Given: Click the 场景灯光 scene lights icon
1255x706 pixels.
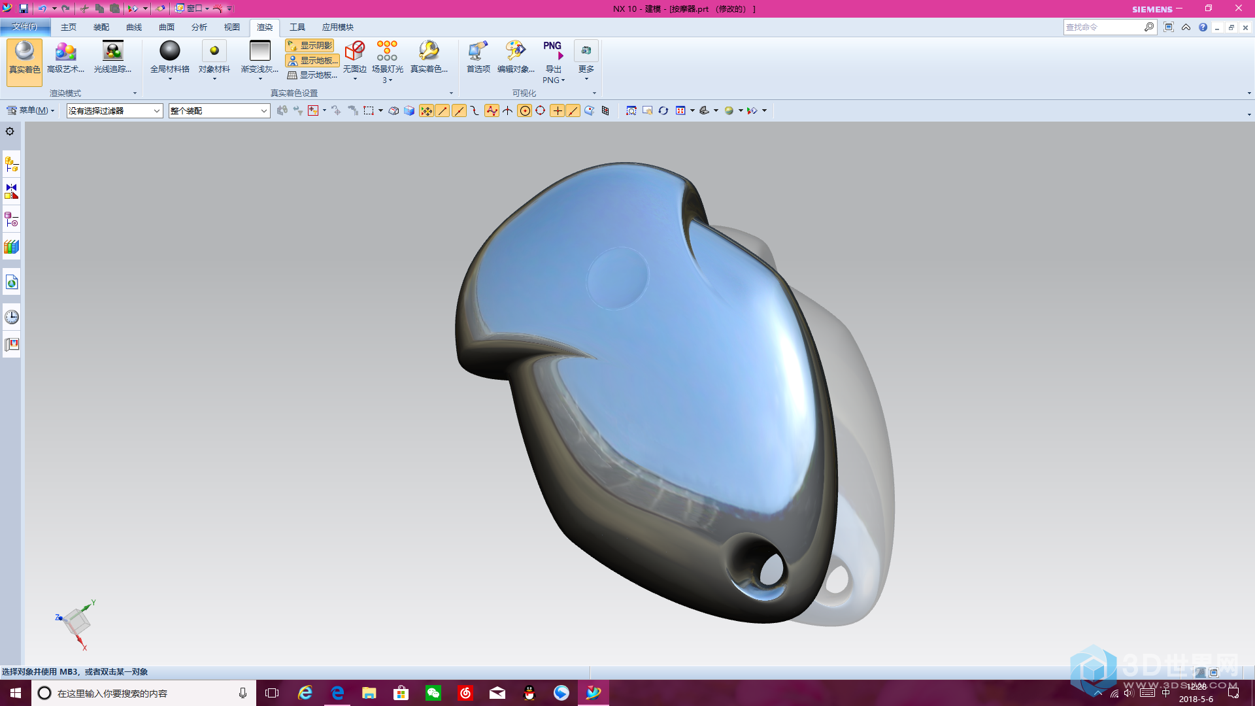Looking at the screenshot, I should tap(387, 51).
